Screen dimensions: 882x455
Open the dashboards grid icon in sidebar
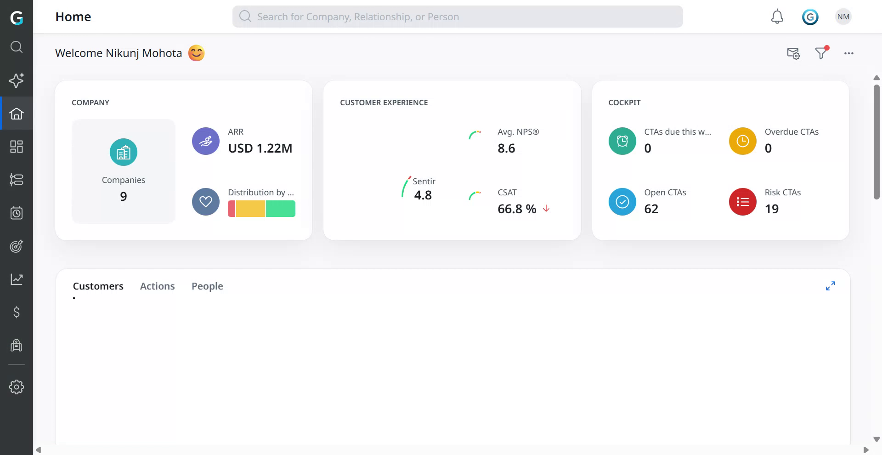(17, 147)
